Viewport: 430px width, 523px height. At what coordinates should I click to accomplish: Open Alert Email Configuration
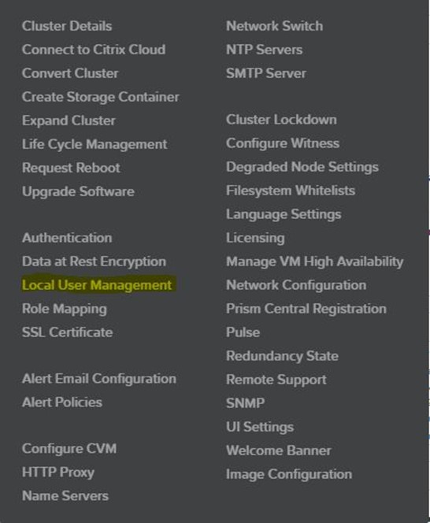click(99, 379)
